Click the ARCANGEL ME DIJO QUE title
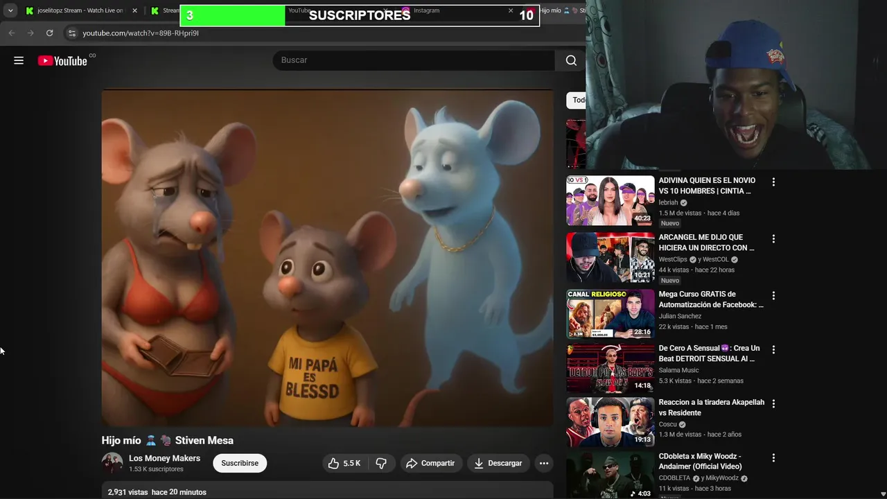Viewport: 887px width, 499px height. (x=706, y=243)
